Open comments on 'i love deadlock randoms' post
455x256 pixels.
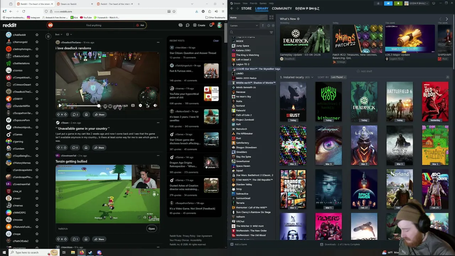pyautogui.click(x=75, y=114)
